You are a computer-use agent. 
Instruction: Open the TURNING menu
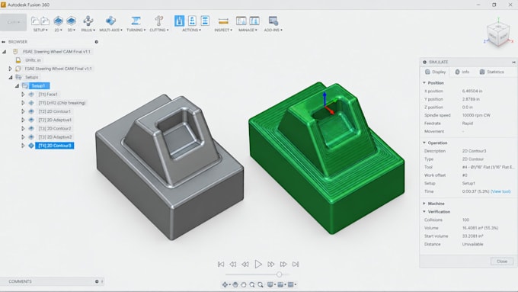pyautogui.click(x=136, y=30)
